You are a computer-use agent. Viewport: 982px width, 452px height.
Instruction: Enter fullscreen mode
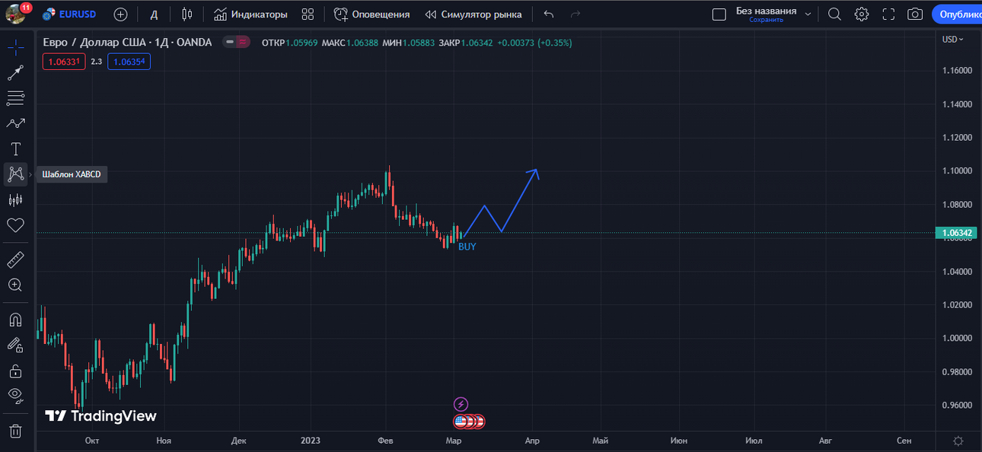click(888, 14)
